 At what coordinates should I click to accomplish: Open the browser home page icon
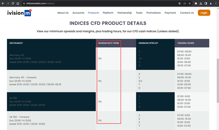pos(18,4)
